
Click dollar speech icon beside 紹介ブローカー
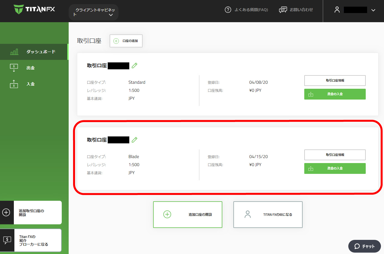click(7, 240)
